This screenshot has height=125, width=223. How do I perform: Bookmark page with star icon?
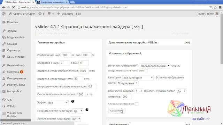[215, 7]
